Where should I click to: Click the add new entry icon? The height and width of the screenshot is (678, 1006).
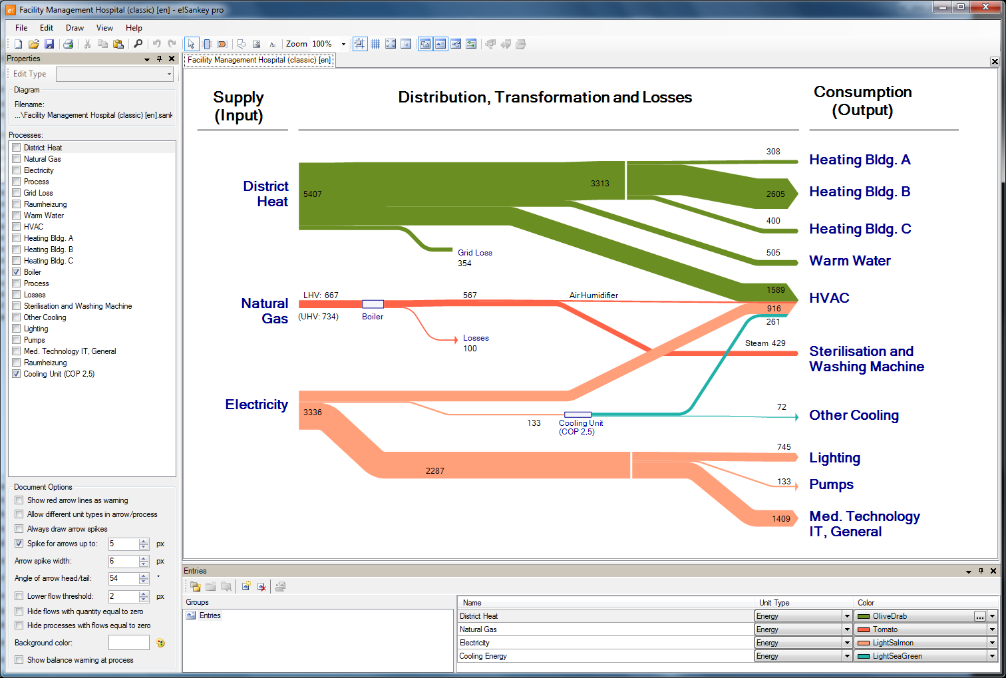(246, 586)
